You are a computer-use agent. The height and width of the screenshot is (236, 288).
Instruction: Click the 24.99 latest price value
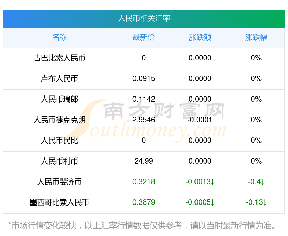click(x=144, y=161)
